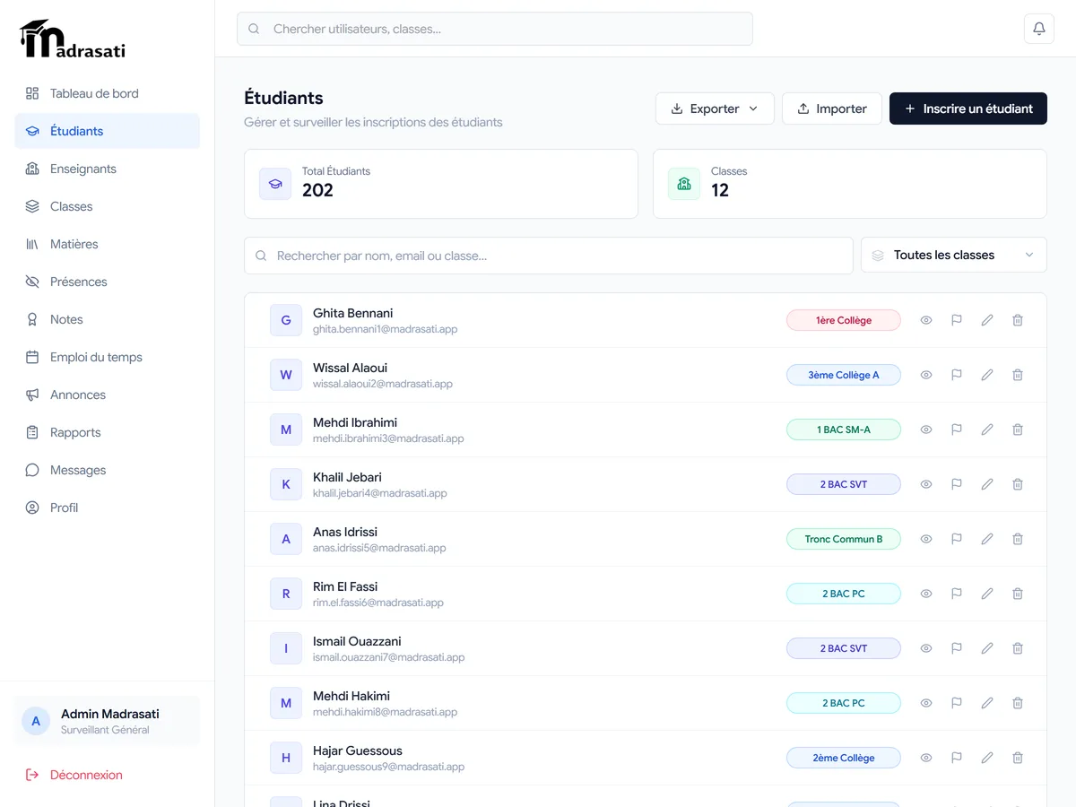Edit Mehdi Ibrahimi with the pencil icon
The width and height of the screenshot is (1076, 807).
point(987,430)
